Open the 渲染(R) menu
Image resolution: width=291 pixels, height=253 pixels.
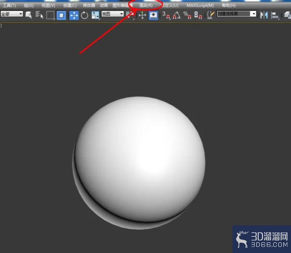tap(146, 5)
